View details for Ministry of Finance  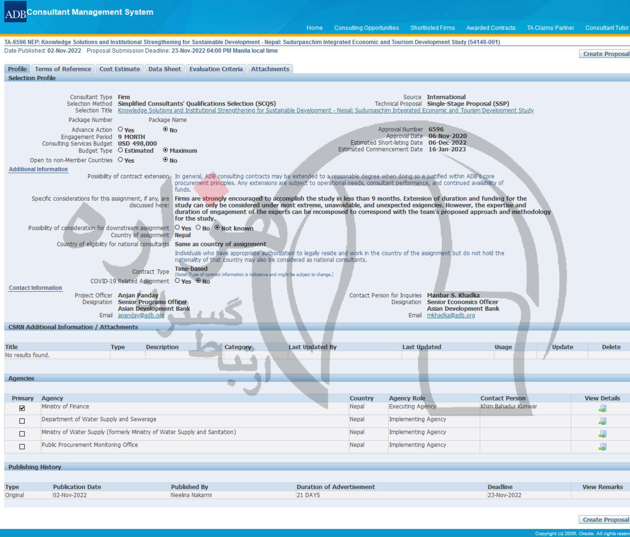coord(602,408)
